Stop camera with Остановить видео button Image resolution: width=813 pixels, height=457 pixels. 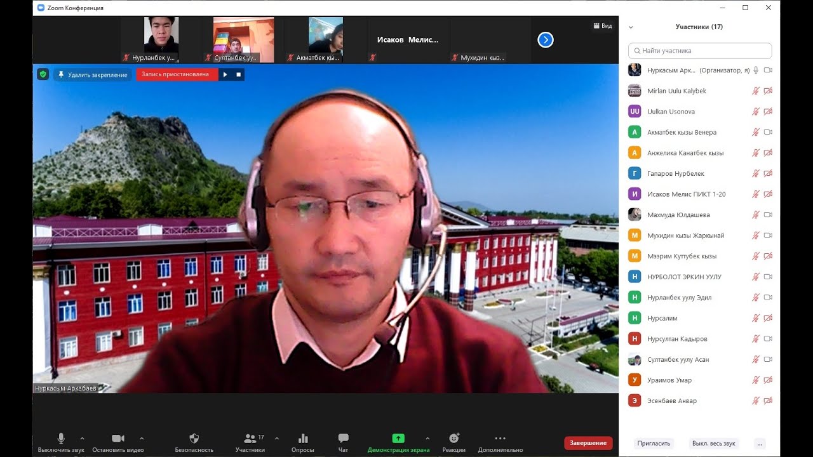tap(118, 442)
